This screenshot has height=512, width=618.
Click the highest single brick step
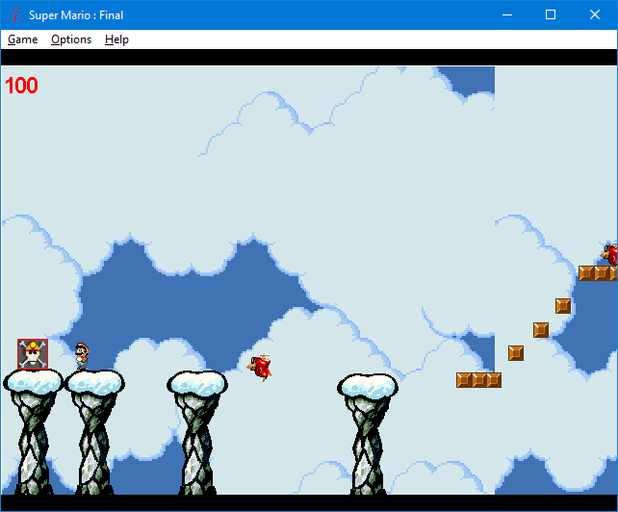coord(563,306)
